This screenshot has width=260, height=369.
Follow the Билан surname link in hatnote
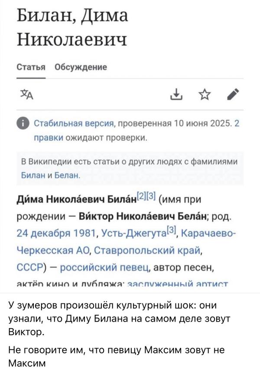point(31,175)
